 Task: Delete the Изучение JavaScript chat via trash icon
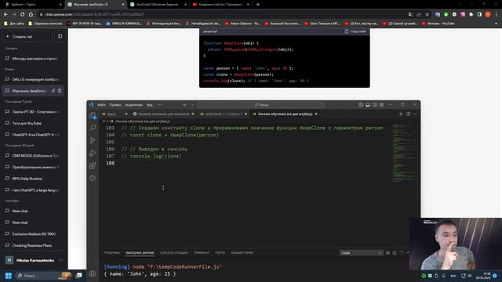coord(60,91)
